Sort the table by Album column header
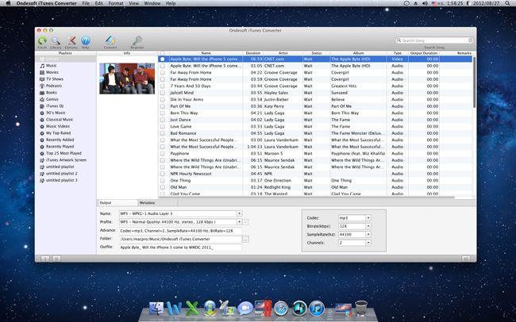The width and height of the screenshot is (516, 322). [x=358, y=53]
